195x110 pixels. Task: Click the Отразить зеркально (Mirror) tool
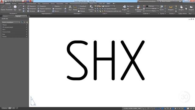pyautogui.click(x=44, y=9)
